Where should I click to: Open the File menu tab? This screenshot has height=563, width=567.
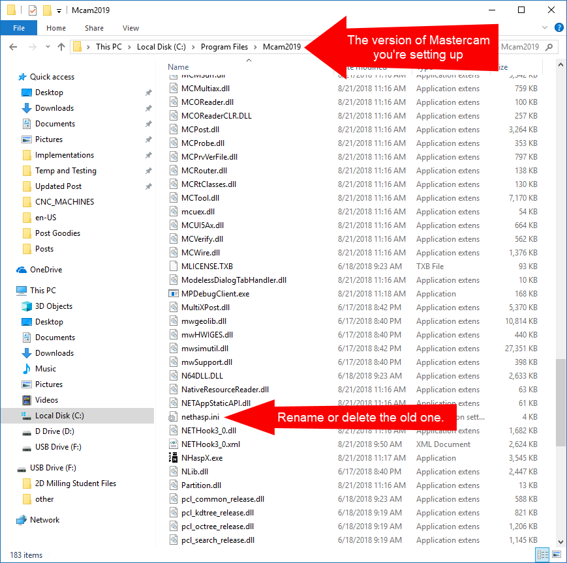(x=19, y=28)
